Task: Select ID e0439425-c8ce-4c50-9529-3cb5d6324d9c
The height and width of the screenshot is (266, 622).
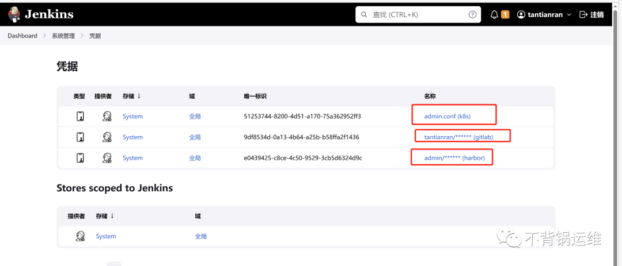Action: click(303, 158)
